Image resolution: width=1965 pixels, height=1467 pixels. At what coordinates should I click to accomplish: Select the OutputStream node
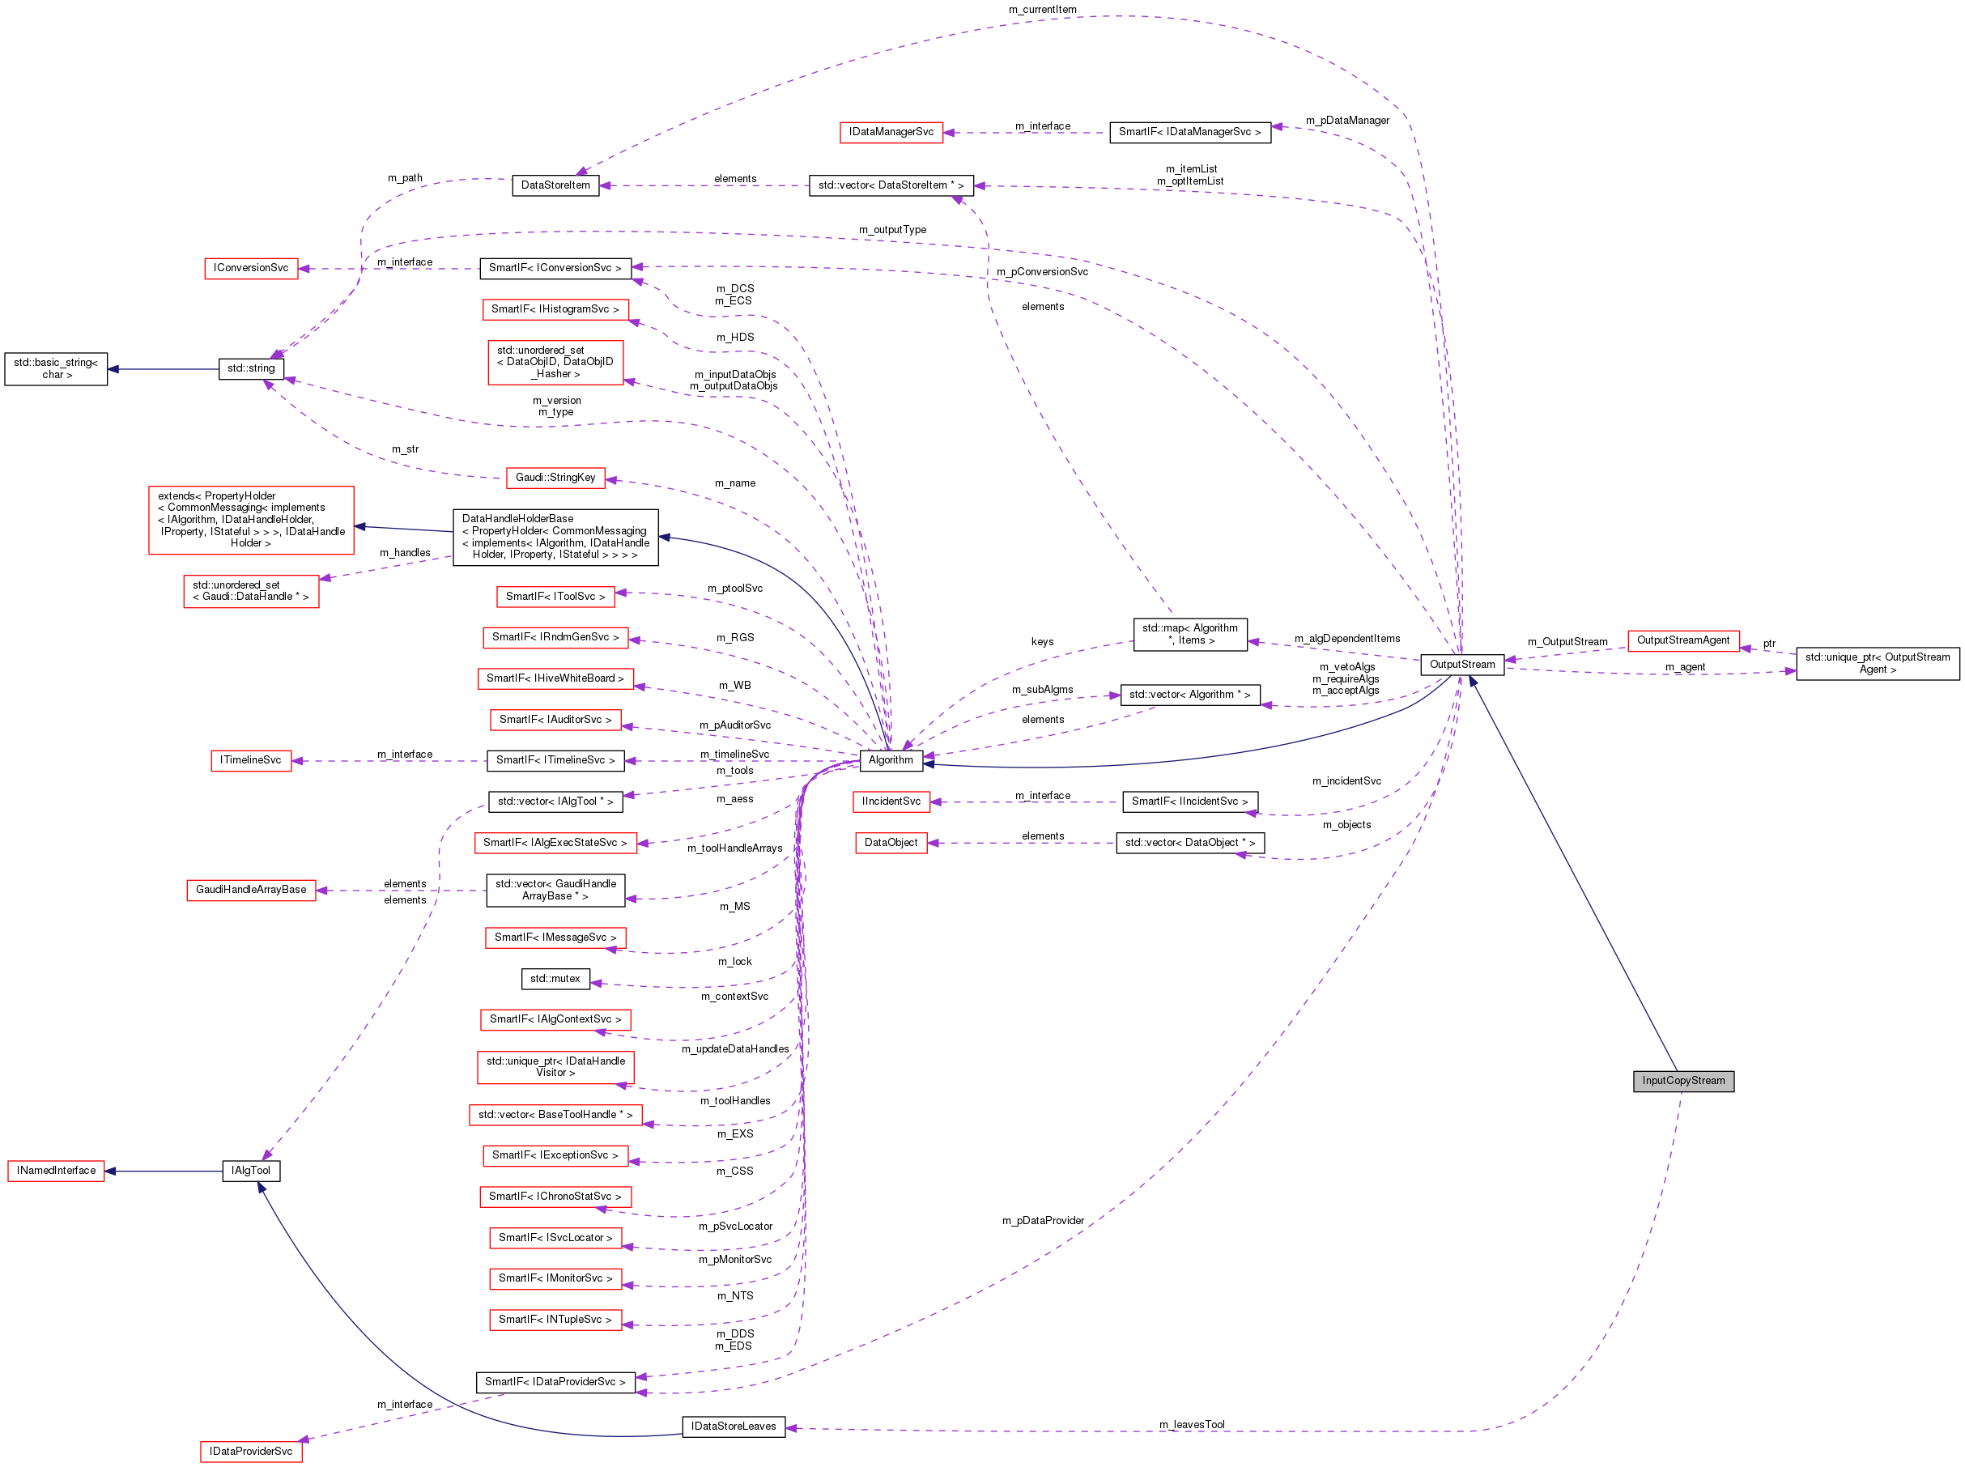point(1461,664)
